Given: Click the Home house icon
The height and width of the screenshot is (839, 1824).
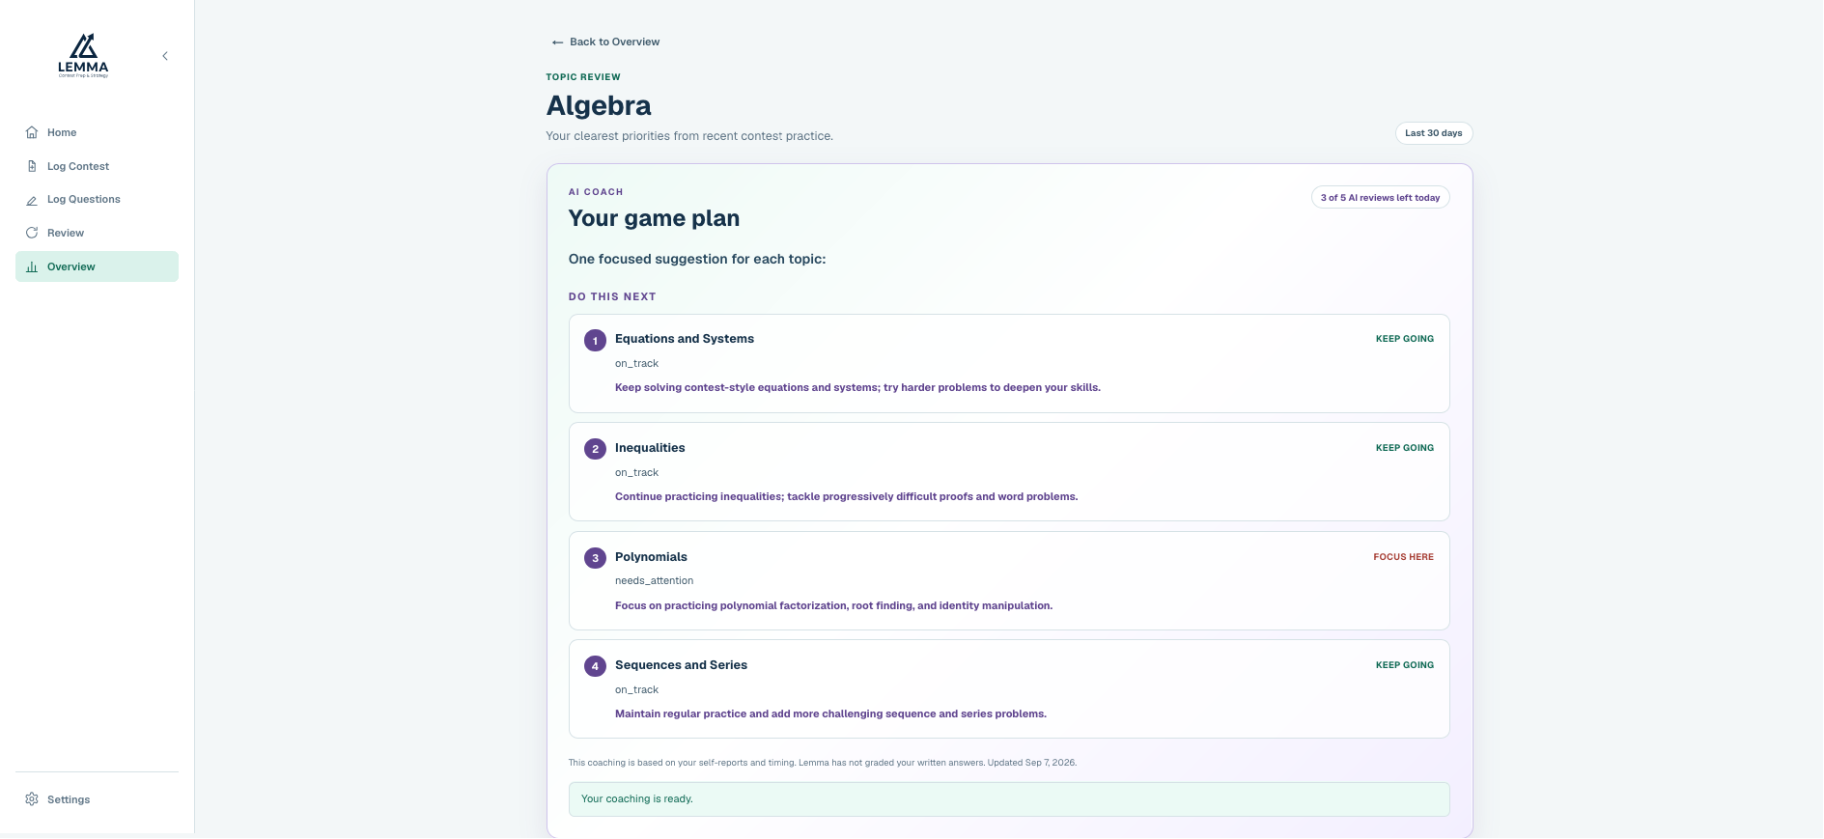Looking at the screenshot, I should [x=32, y=132].
